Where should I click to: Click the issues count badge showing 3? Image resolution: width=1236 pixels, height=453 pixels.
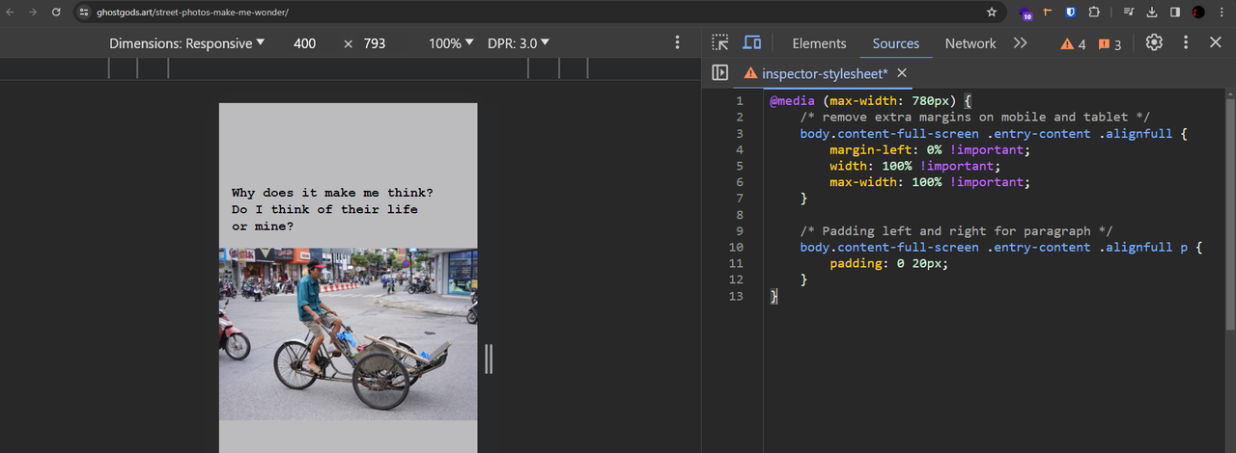(1110, 44)
